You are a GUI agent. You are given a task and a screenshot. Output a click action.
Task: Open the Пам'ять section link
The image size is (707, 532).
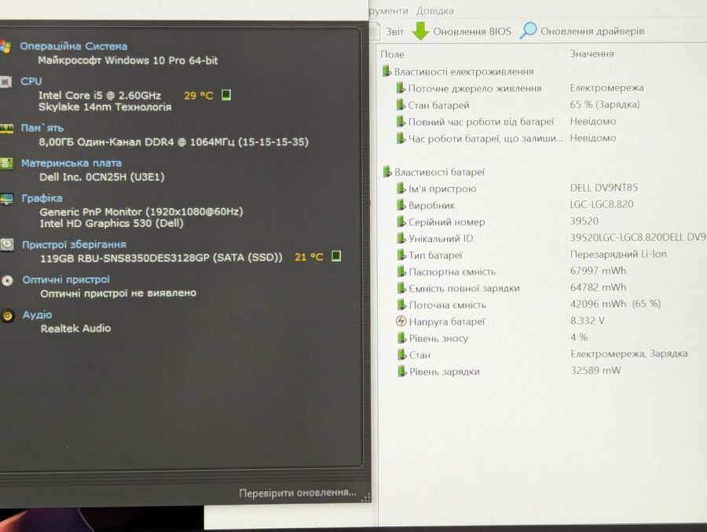click(42, 128)
